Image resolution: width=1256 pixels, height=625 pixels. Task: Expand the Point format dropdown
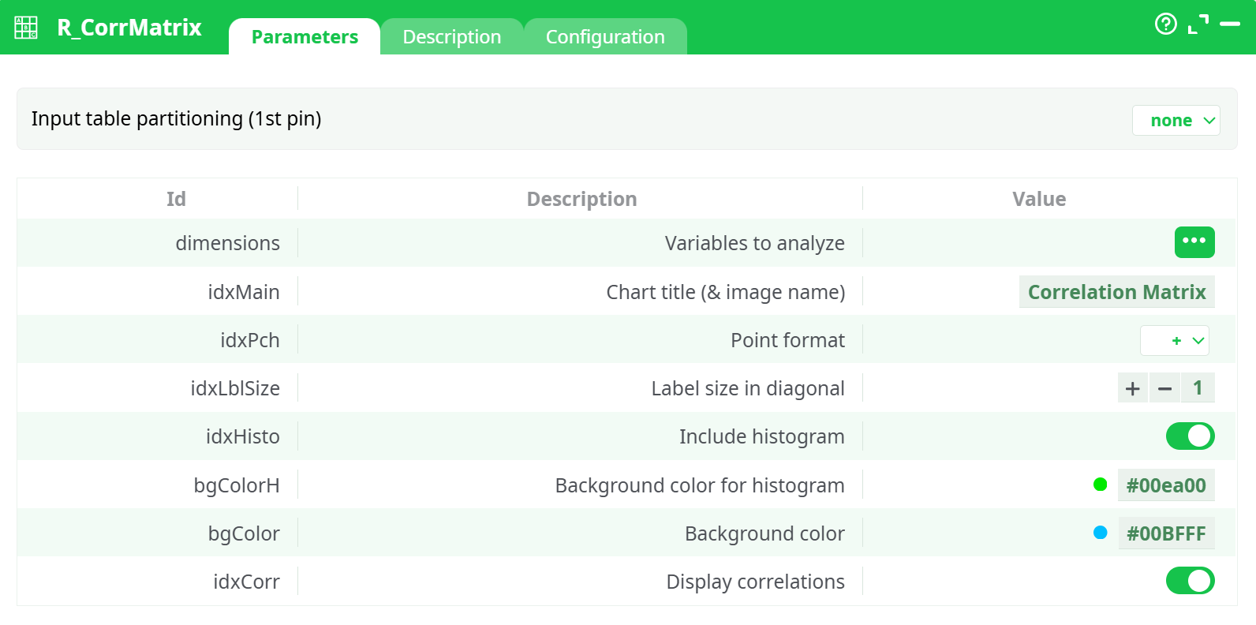click(x=1174, y=341)
